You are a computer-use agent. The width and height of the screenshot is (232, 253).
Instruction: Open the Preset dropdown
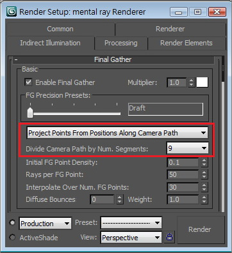tap(131, 223)
